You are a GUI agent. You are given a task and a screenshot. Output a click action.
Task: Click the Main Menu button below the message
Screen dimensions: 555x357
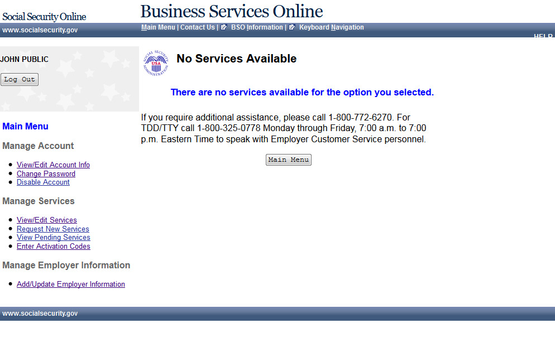[289, 160]
